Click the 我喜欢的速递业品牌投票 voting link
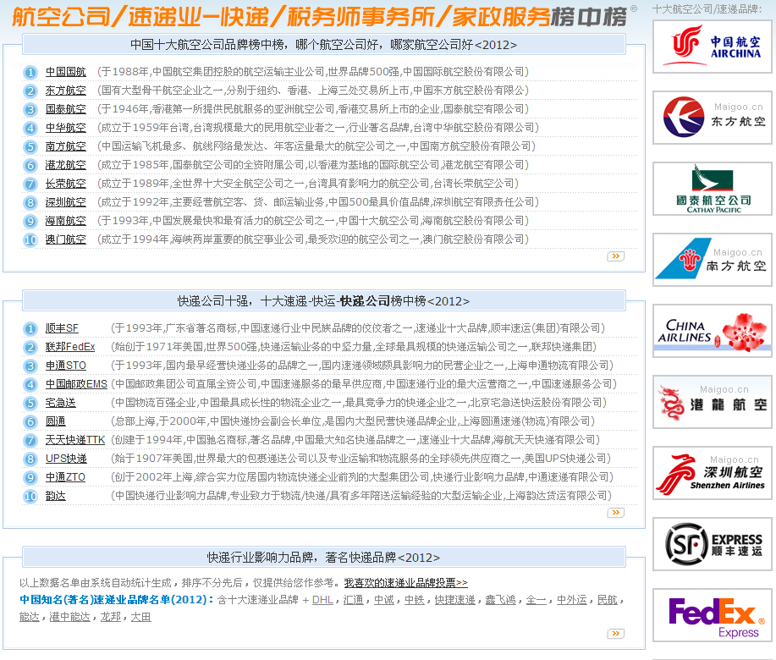The image size is (776, 660). point(405,583)
